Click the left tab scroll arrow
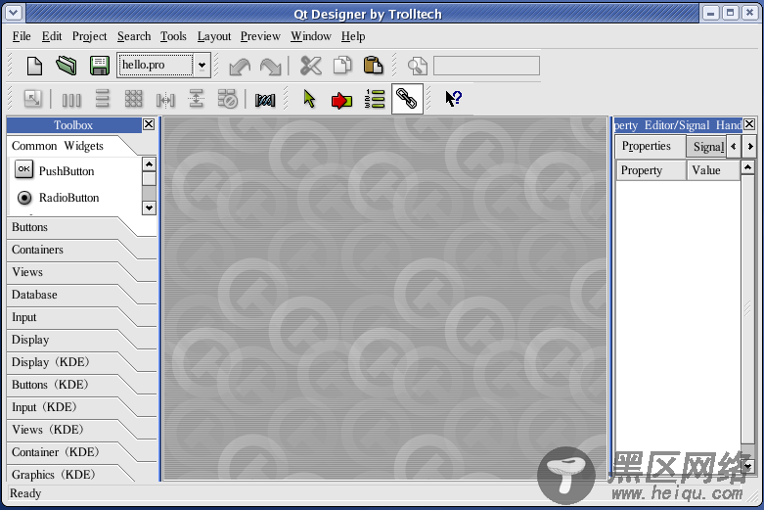 [x=734, y=146]
